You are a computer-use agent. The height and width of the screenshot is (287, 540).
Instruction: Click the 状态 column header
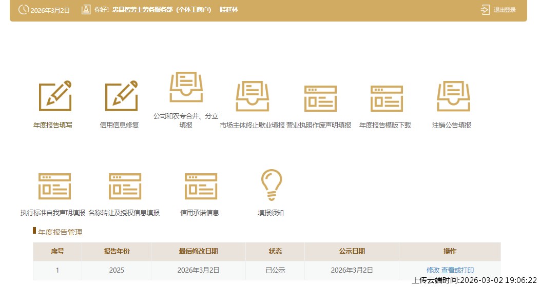point(275,251)
